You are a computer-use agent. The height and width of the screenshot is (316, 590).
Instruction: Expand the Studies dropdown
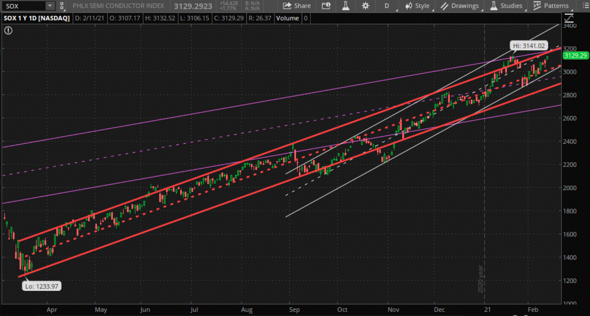pyautogui.click(x=506, y=6)
